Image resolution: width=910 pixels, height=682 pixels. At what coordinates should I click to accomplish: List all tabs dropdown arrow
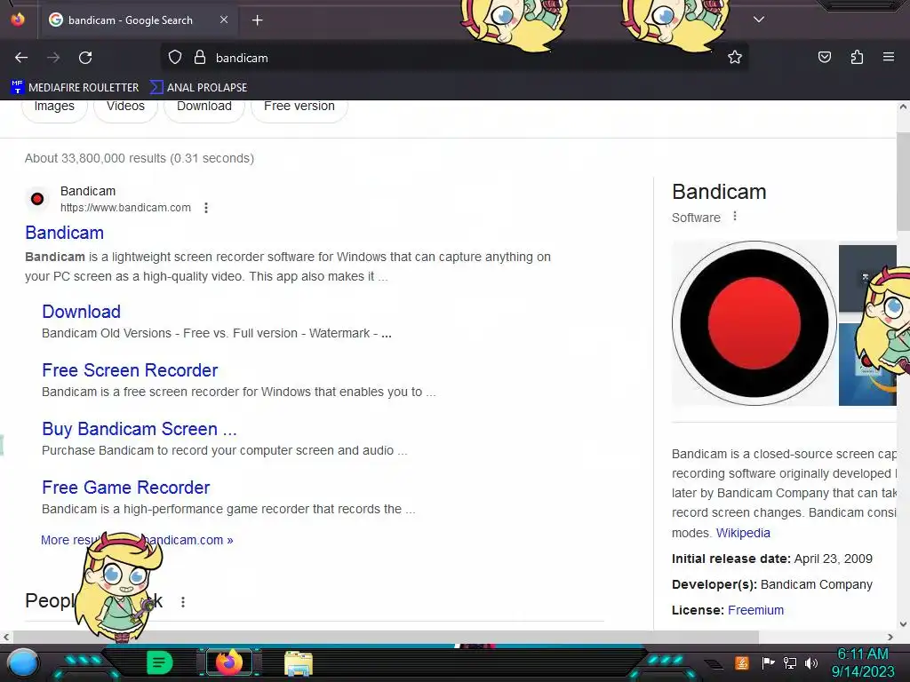759,20
